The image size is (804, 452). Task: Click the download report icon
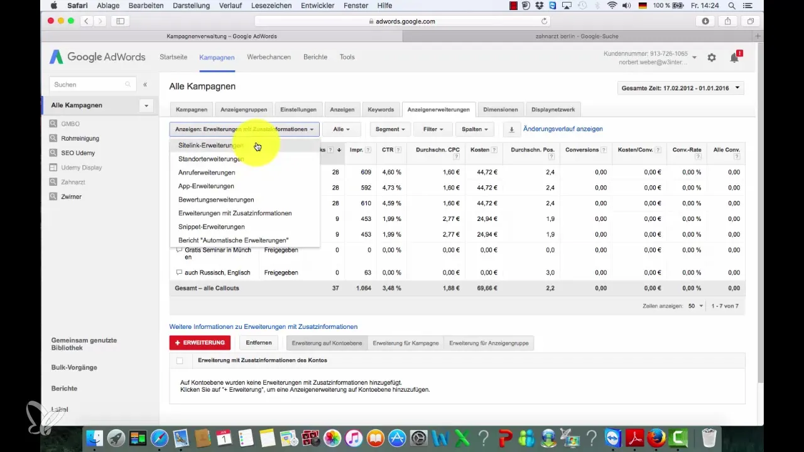(511, 129)
